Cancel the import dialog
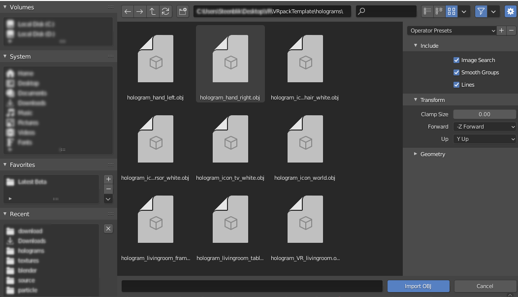Screen dimensions: 518x297 [485, 286]
